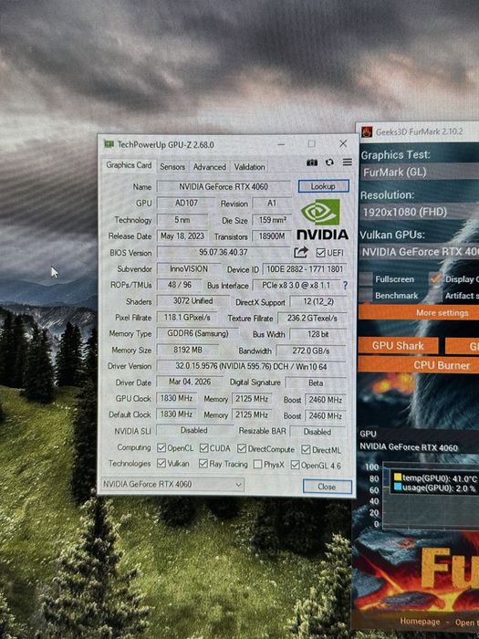The image size is (479, 639).
Task: Toggle the CUDA checkbox
Action: [204, 448]
